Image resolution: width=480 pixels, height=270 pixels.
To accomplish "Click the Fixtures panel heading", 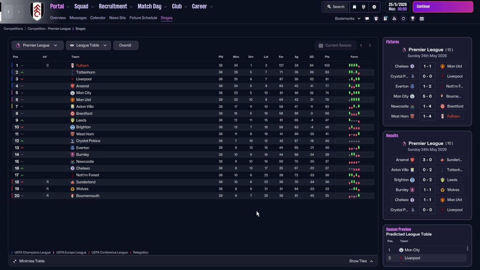I will pos(393,42).
